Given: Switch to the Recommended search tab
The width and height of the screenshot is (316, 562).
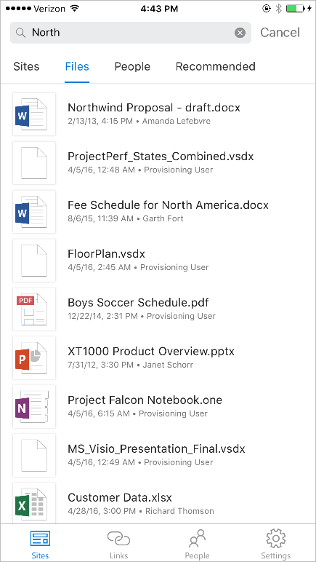Looking at the screenshot, I should tap(216, 67).
